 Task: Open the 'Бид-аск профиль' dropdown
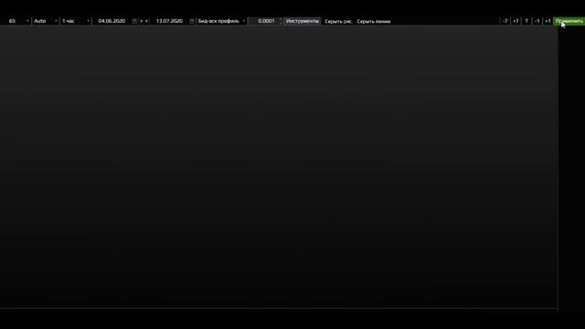[221, 21]
